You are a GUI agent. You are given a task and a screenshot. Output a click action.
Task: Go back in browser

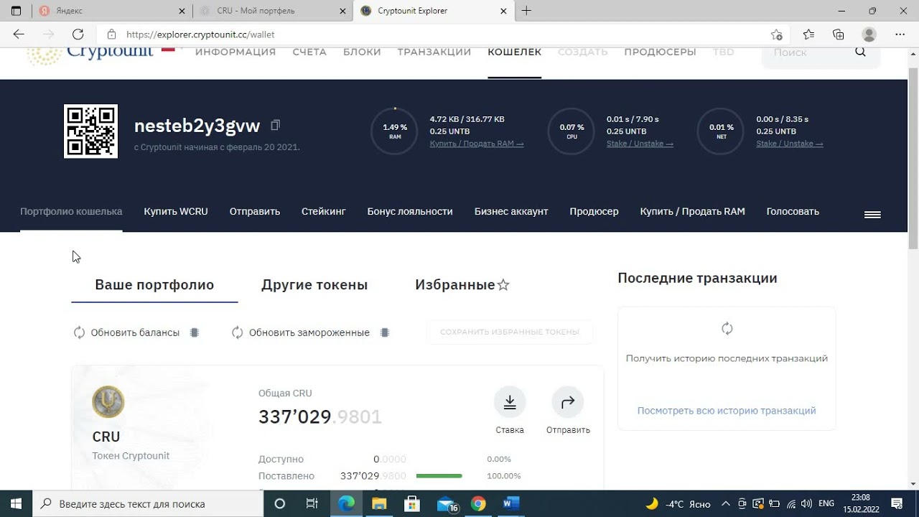[x=19, y=34]
